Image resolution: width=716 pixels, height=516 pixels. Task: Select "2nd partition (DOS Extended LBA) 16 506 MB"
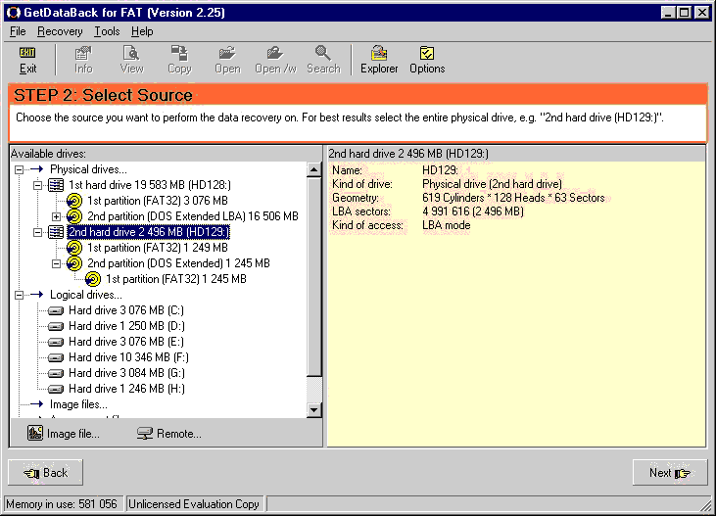pyautogui.click(x=193, y=216)
